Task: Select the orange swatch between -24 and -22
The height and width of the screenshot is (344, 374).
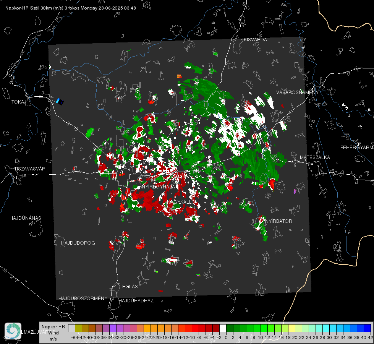Action: [x=147, y=328]
